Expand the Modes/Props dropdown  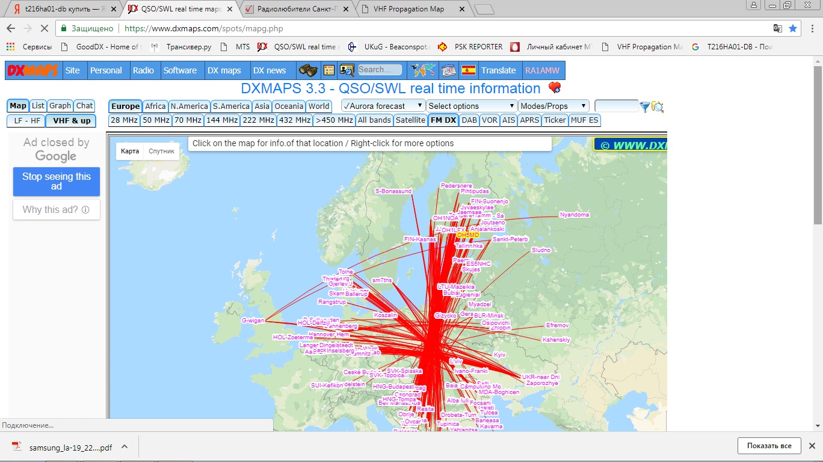[553, 106]
